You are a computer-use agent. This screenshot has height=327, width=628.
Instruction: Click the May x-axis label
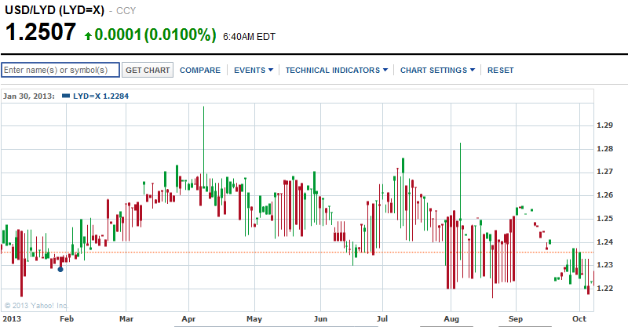254,319
